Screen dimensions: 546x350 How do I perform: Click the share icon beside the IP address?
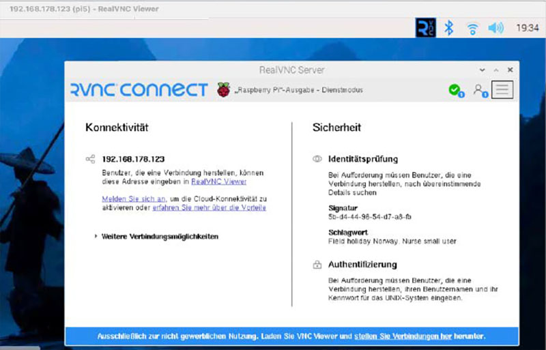pyautogui.click(x=90, y=159)
